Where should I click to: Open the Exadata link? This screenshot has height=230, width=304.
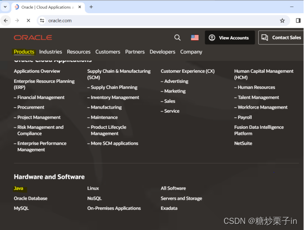pyautogui.click(x=169, y=208)
